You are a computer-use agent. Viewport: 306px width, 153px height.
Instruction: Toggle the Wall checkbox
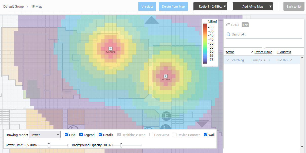coord(206,135)
